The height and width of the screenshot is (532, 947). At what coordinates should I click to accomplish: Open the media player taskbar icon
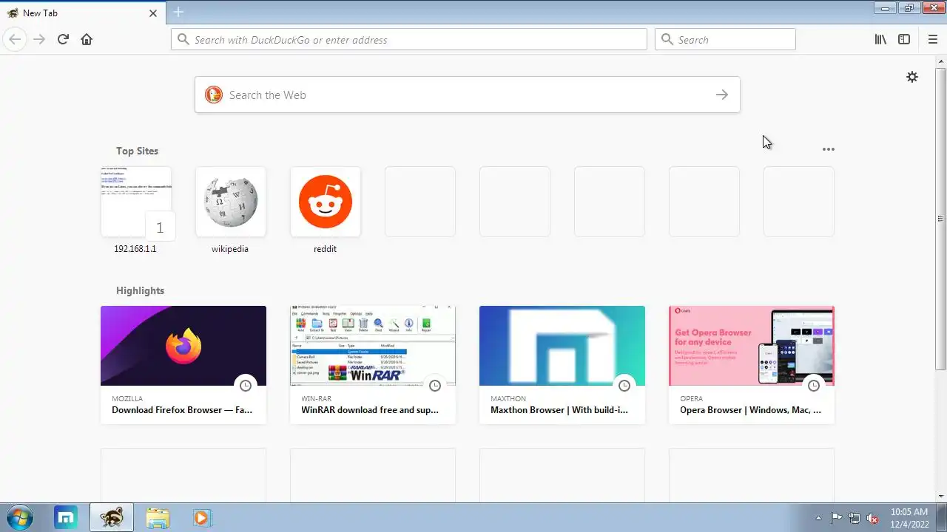[x=201, y=518]
